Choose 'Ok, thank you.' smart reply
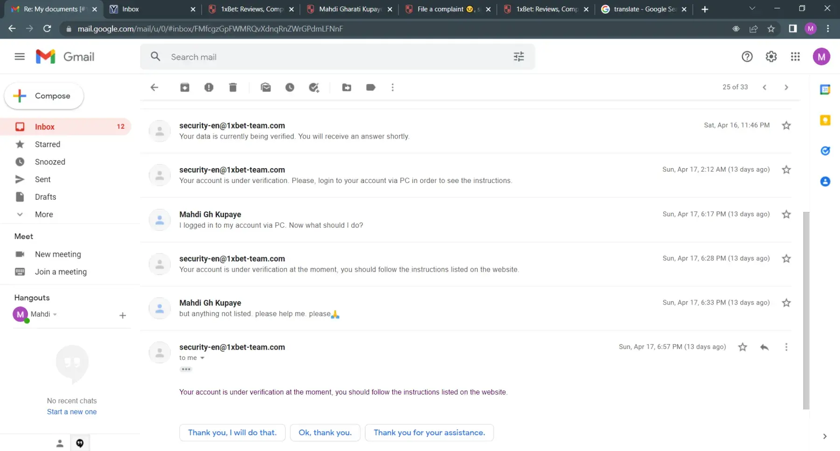 click(325, 432)
